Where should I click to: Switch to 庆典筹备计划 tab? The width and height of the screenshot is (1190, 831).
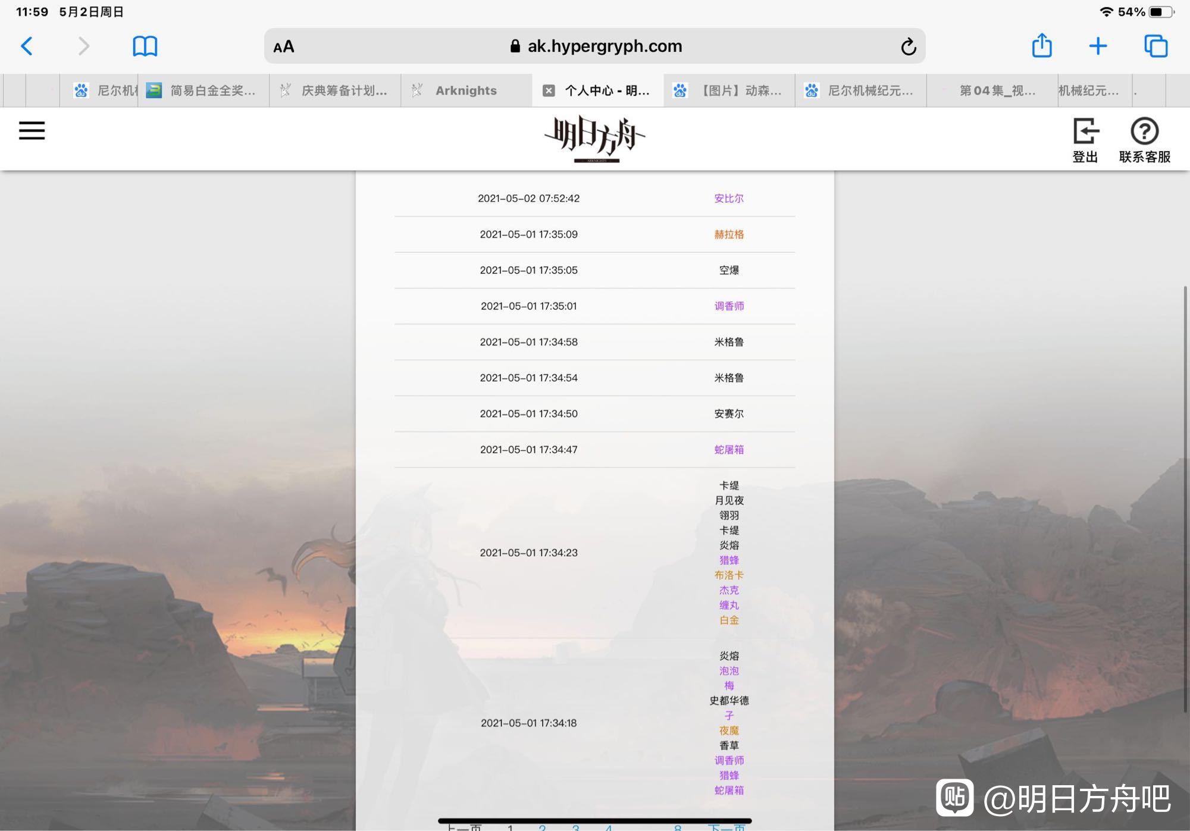click(x=335, y=90)
